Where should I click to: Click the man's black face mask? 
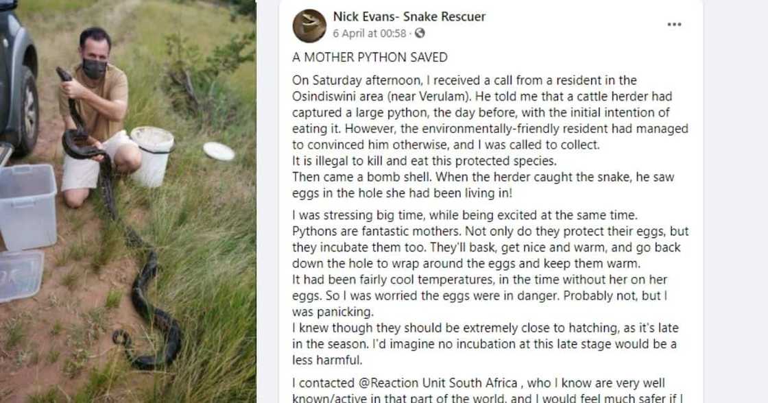[x=95, y=69]
